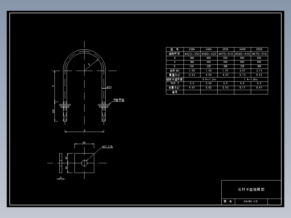Click the 1.4~1.8m merged cell
291x218 pixels.
point(251,79)
